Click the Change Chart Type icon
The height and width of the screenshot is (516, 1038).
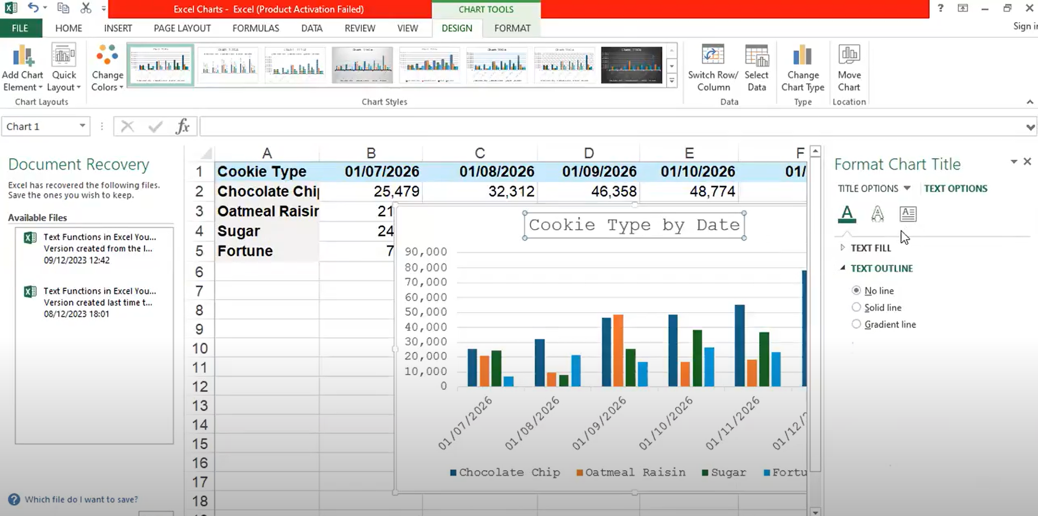pyautogui.click(x=802, y=56)
